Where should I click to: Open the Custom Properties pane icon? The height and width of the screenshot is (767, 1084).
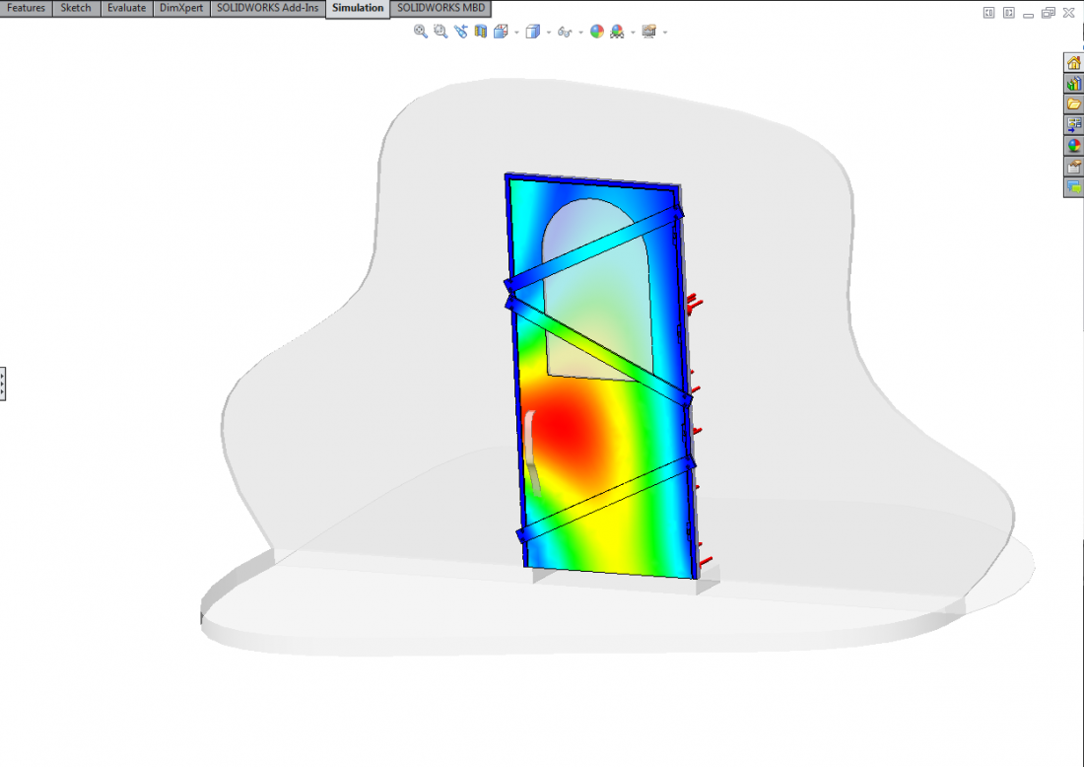1073,167
